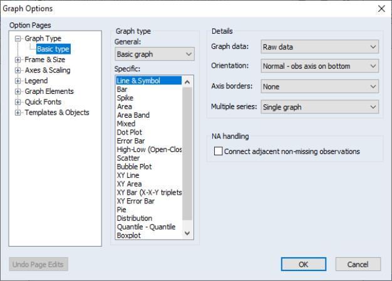392x281 pixels.
Task: Expand the Axes & Scaling tree node
Action: click(x=18, y=70)
